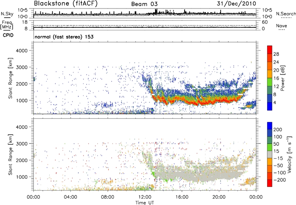
Task: Select the "100" velocity colorbar value
Action: click(278, 137)
